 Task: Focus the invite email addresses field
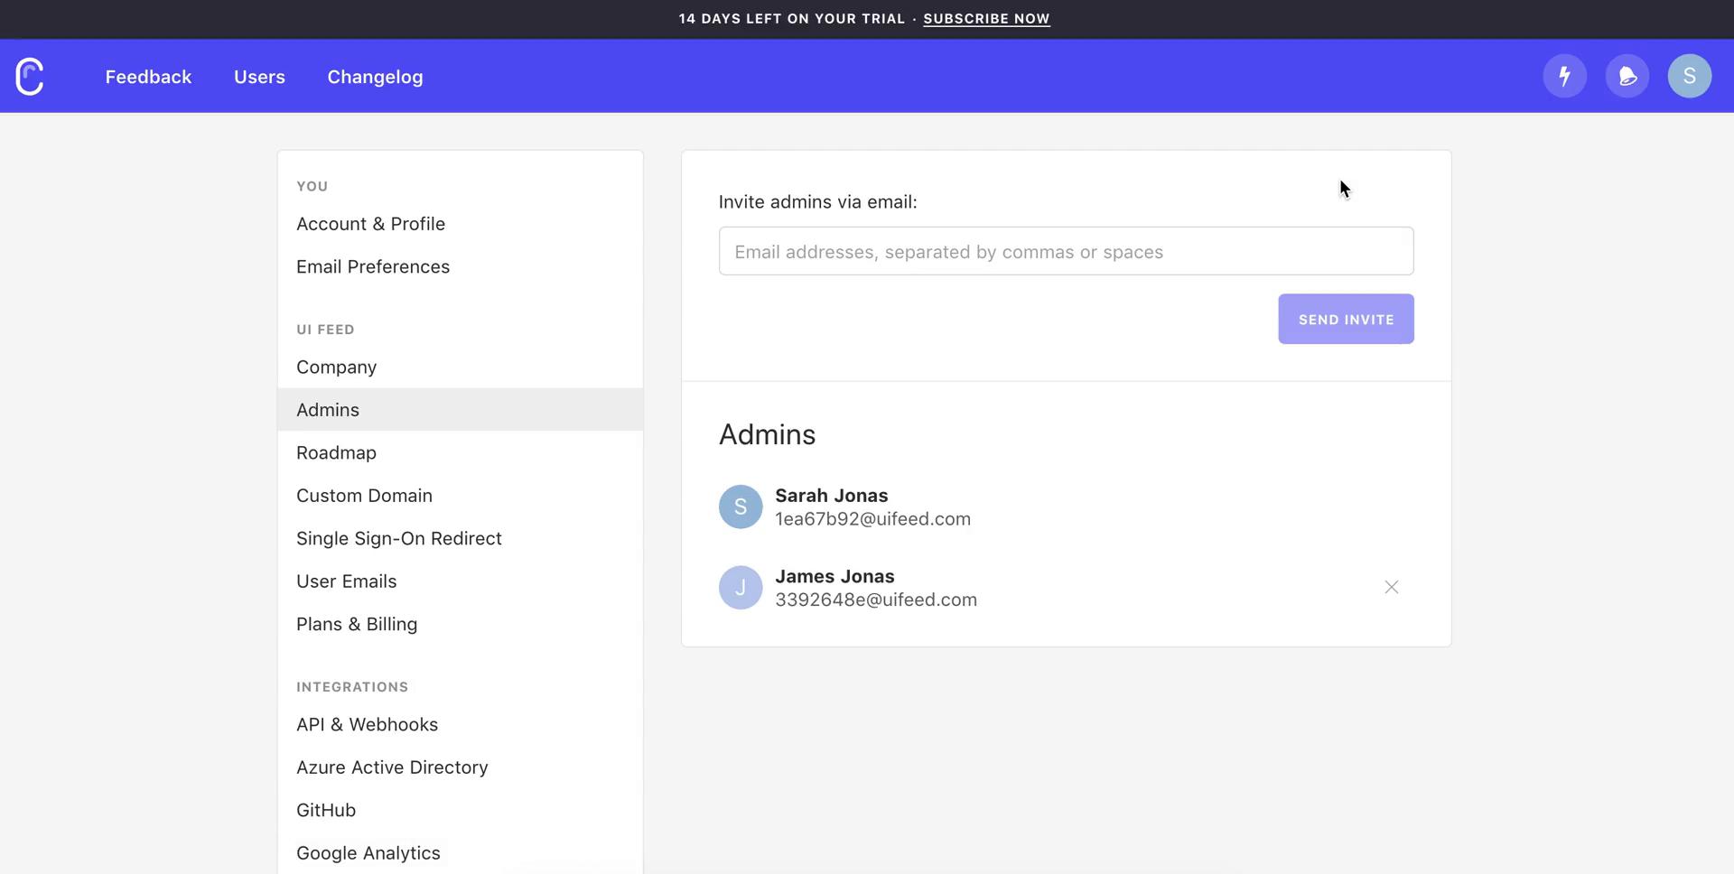click(1066, 252)
